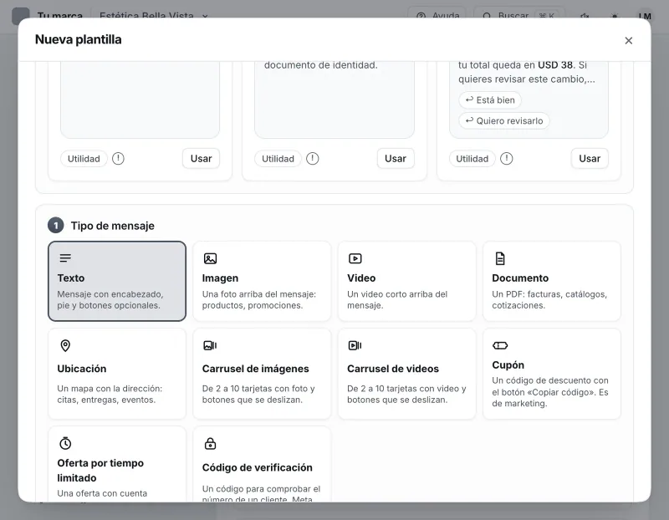Click the play icon on Video card

tap(355, 258)
